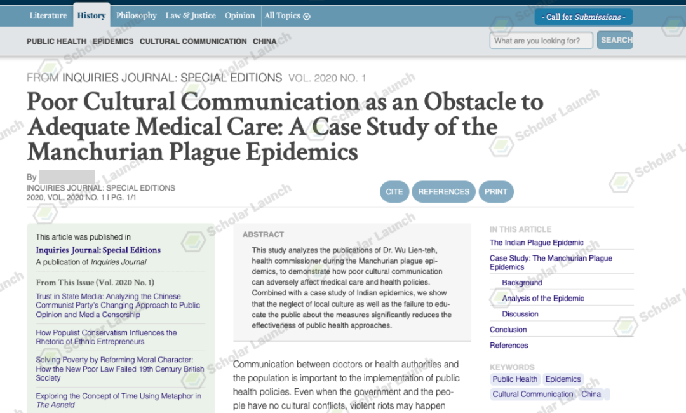Go to Analysis of the Epidemic section

pyautogui.click(x=542, y=299)
